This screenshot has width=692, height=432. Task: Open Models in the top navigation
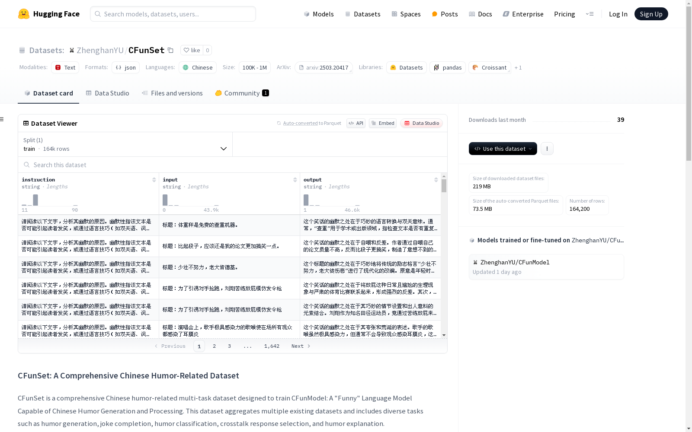click(319, 14)
